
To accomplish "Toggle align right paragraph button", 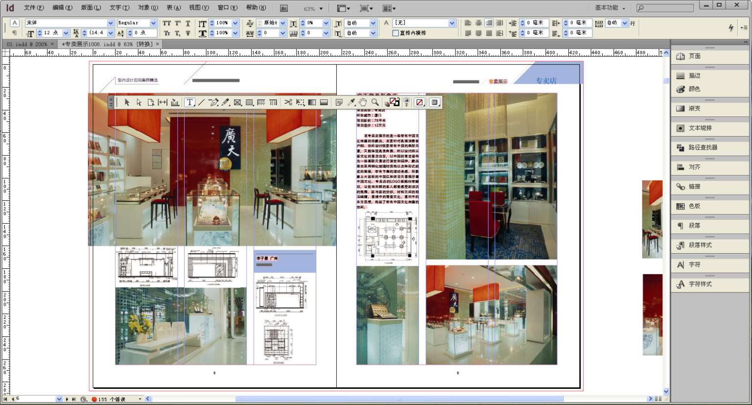I will pyautogui.click(x=489, y=23).
